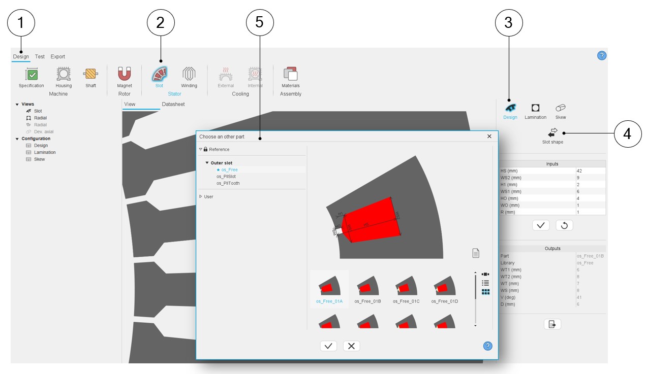This screenshot has width=646, height=374.
Task: Switch to the View tab
Action: tap(130, 104)
